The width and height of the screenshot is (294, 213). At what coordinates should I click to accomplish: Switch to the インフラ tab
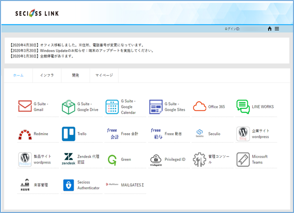47,75
